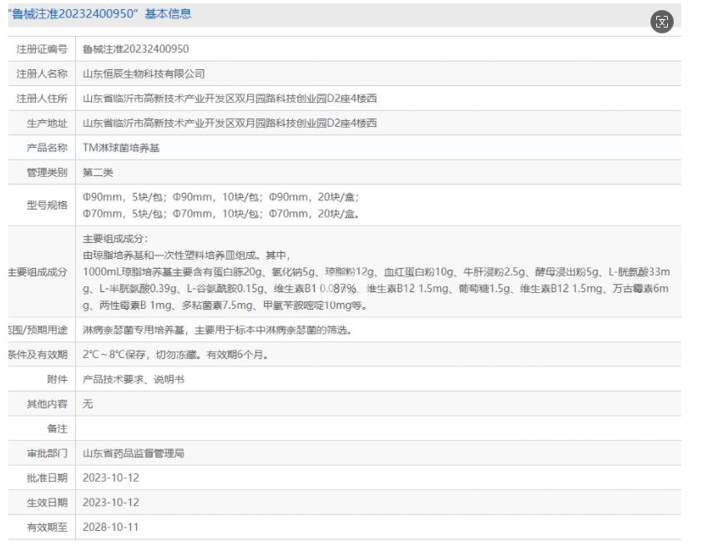Click the Φ70mm specification line
Screen dimensions: 708x551
221,214
